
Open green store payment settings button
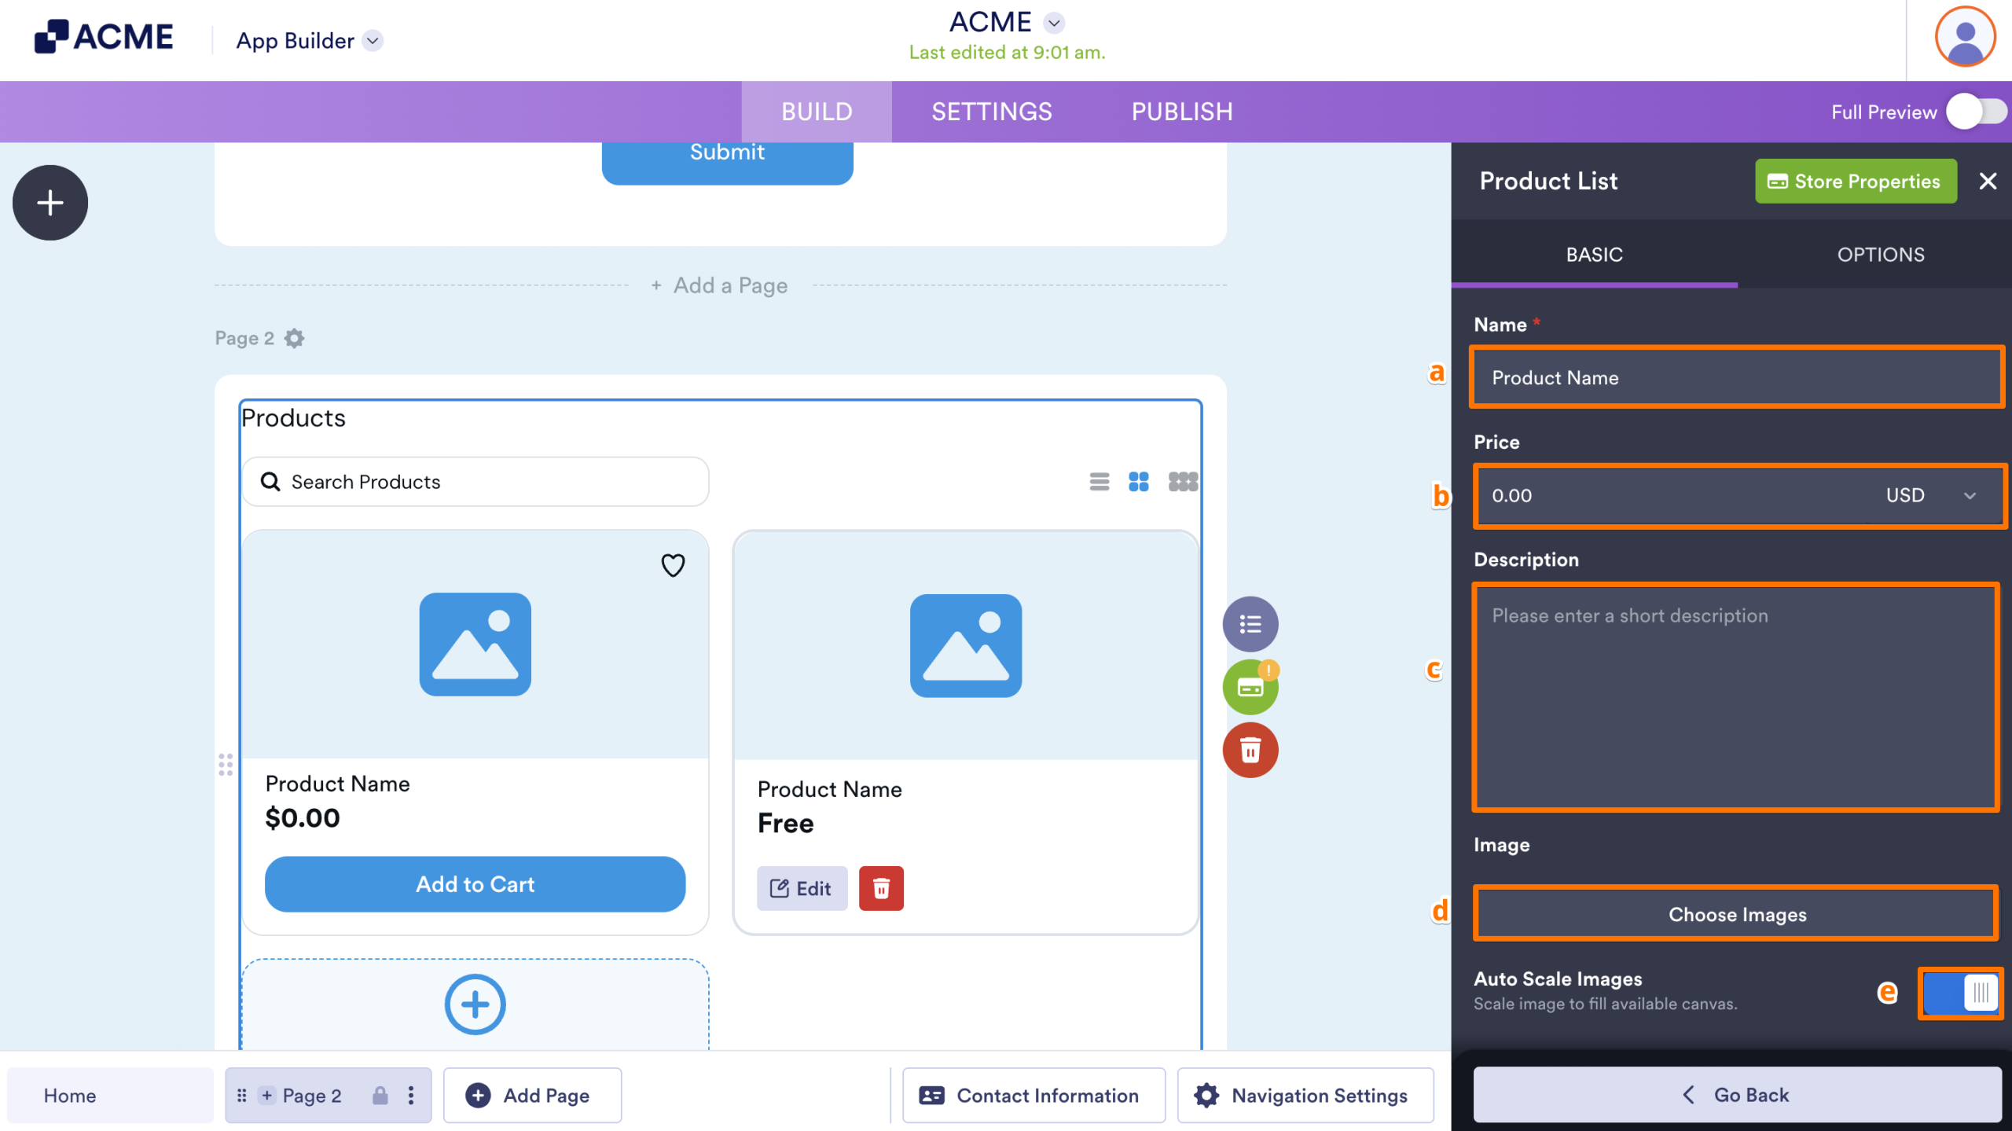click(x=1250, y=687)
